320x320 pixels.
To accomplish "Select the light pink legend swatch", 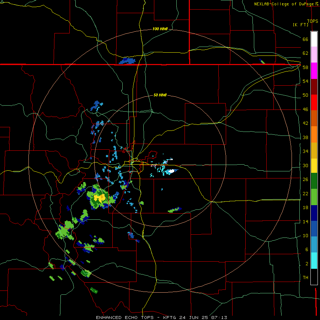I will pyautogui.click(x=314, y=54).
